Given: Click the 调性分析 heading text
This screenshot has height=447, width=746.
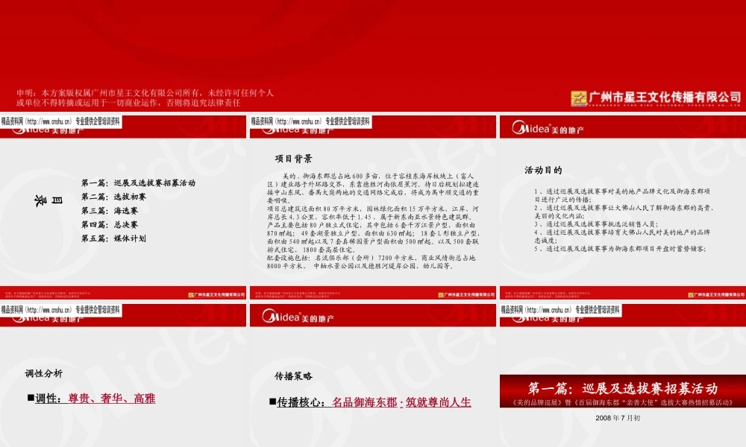Looking at the screenshot, I should (44, 373).
